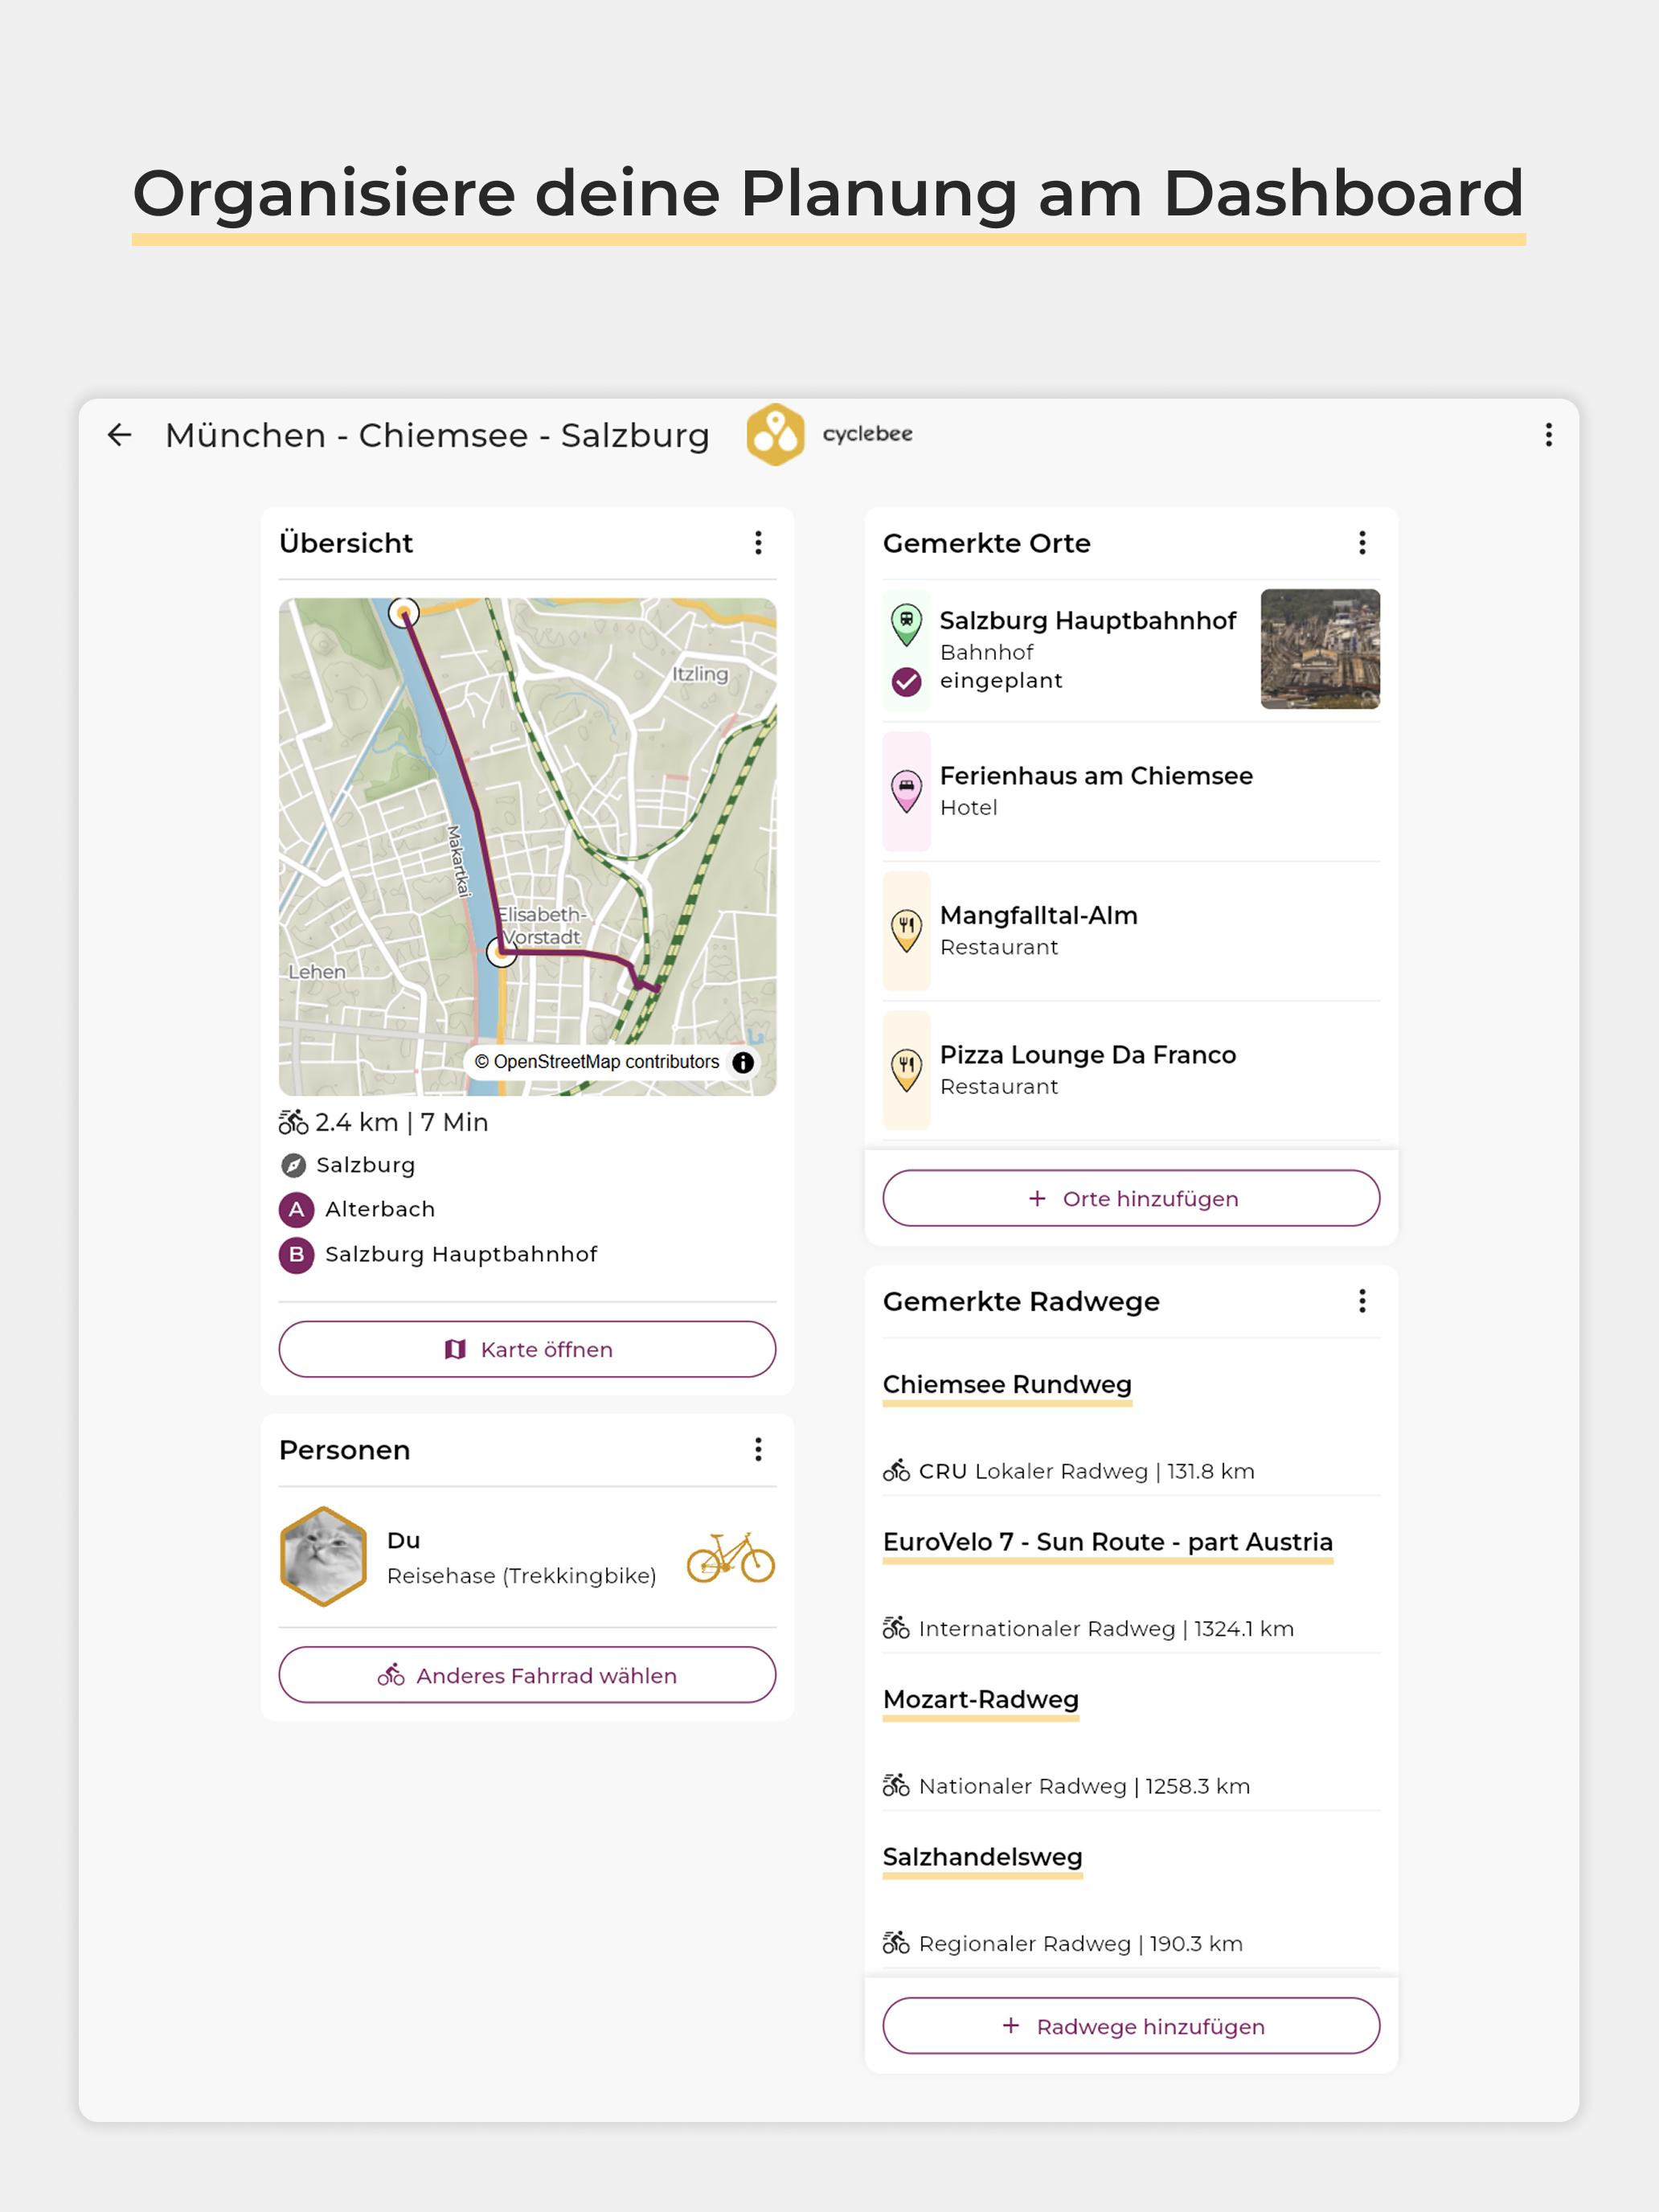Viewport: 1659px width, 2212px height.
Task: Click the trekking bike icon
Action: click(731, 1558)
